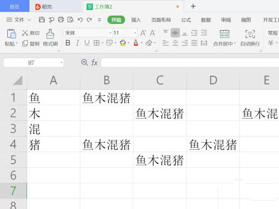Align text left
Screen dimensions: 279x209
166,43
